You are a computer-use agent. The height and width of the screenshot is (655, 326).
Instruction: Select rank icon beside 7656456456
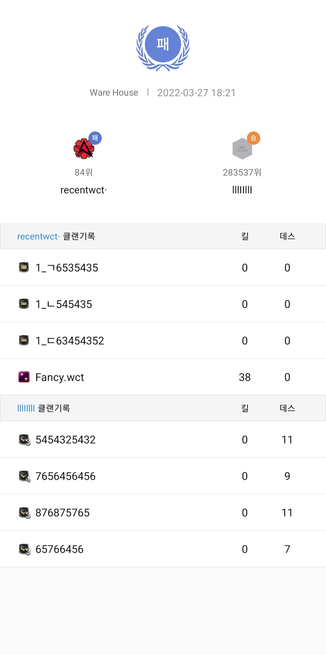24,476
